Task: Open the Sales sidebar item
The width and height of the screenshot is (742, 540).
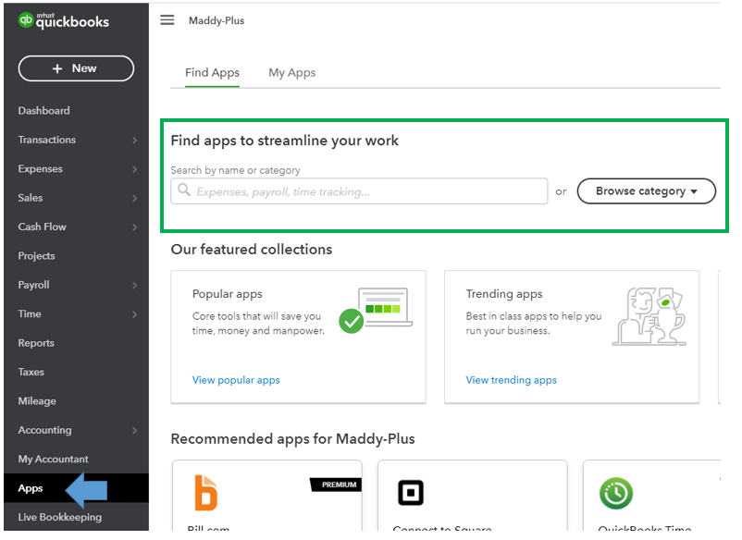Action: [31, 198]
